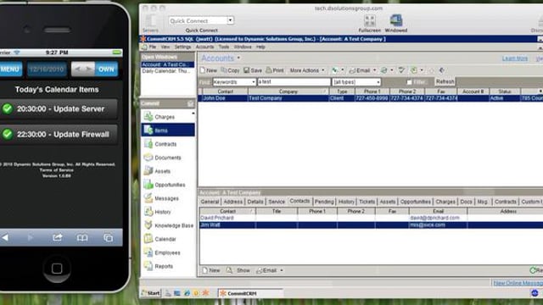This screenshot has height=305, width=543.
Task: Select Items in the sidebar
Action: click(x=168, y=130)
